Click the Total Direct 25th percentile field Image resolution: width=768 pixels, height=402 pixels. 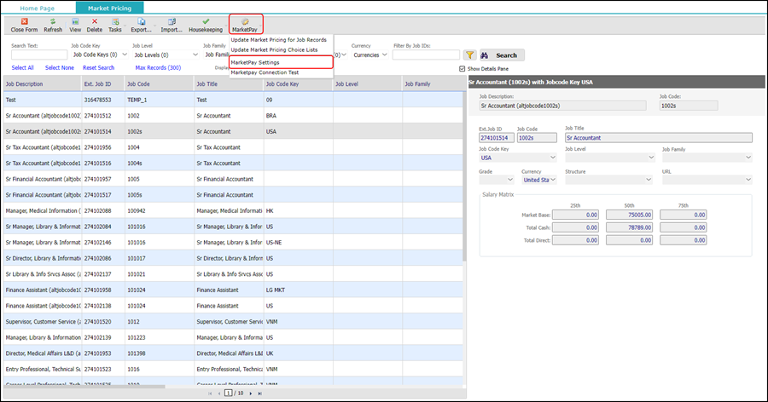(575, 240)
